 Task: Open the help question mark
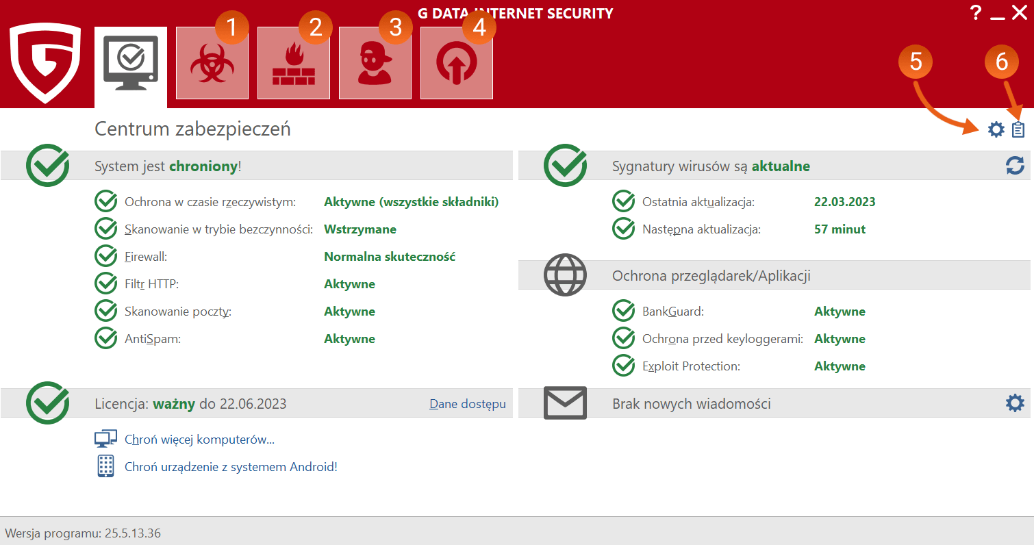tap(976, 13)
